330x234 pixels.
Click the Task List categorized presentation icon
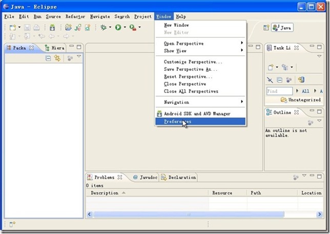tap(285, 67)
